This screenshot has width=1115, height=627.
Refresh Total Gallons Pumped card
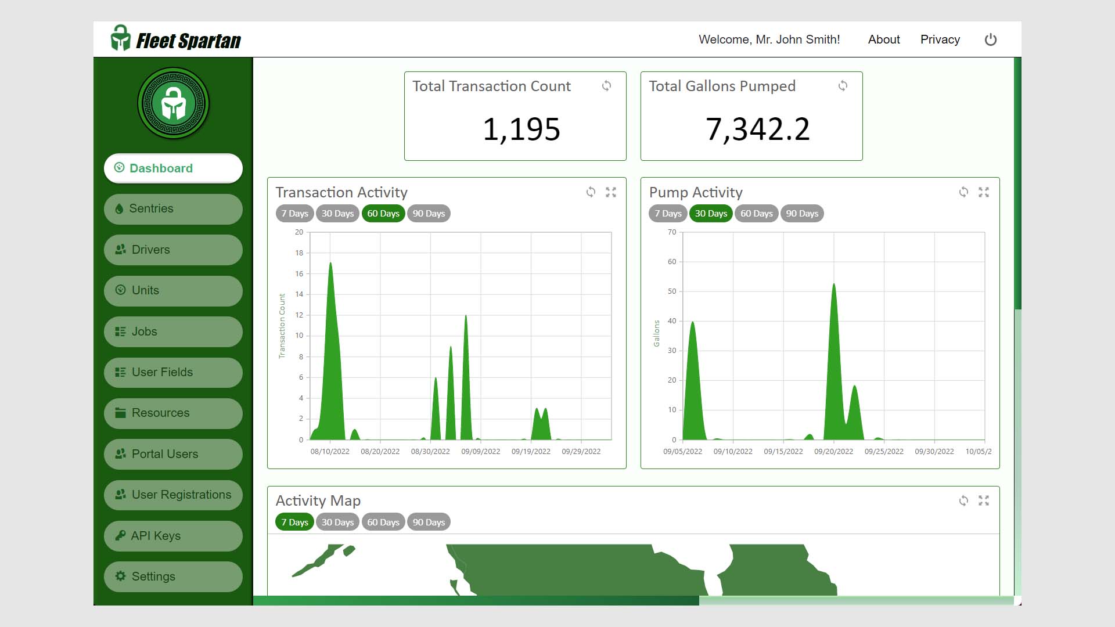coord(843,86)
